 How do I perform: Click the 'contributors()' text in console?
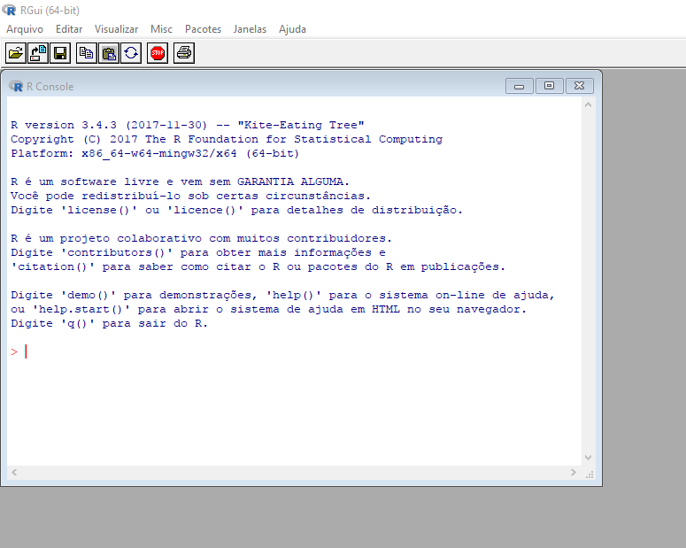coord(116,252)
